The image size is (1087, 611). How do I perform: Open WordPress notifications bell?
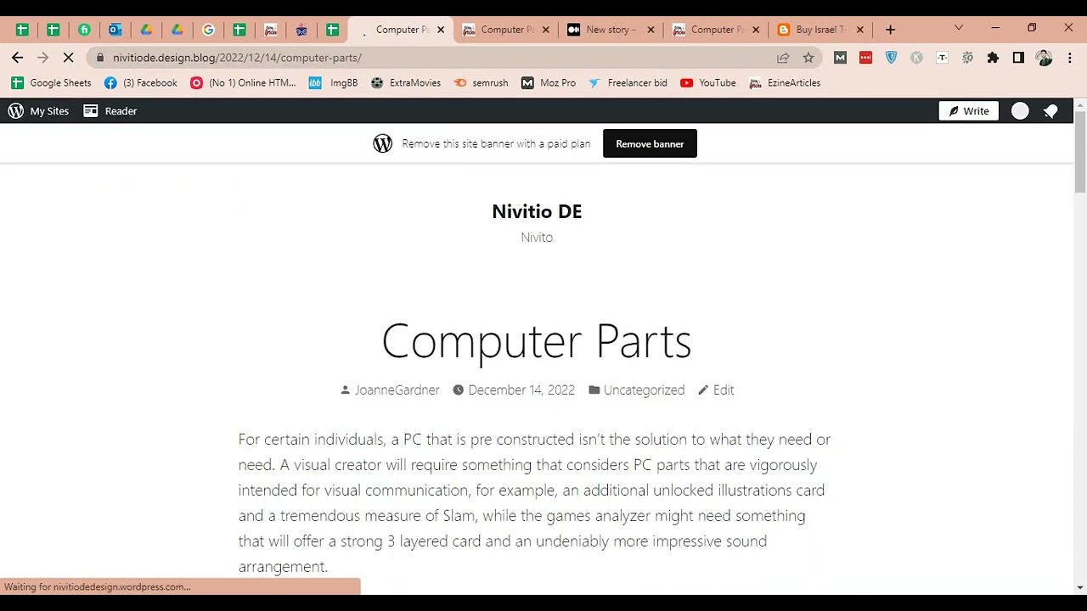(x=1050, y=111)
